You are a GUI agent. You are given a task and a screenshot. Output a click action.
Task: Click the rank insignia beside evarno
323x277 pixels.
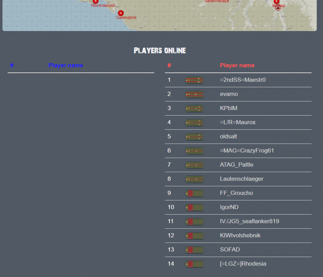pyautogui.click(x=194, y=95)
